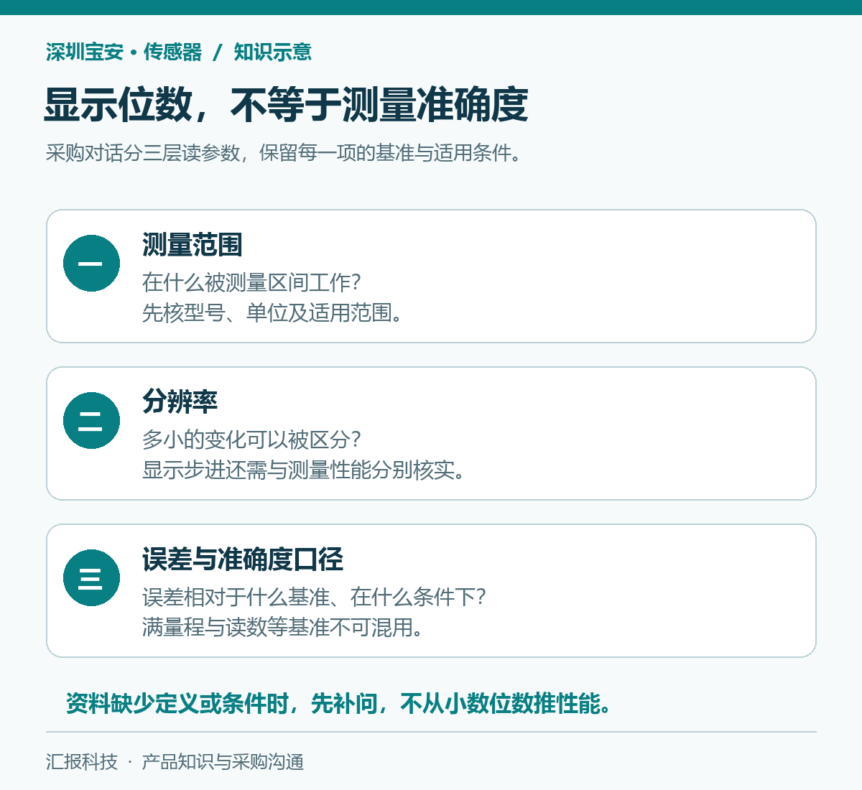Click the line 满量程与读数等基准不可混用。
The image size is (862, 790).
coord(283,627)
